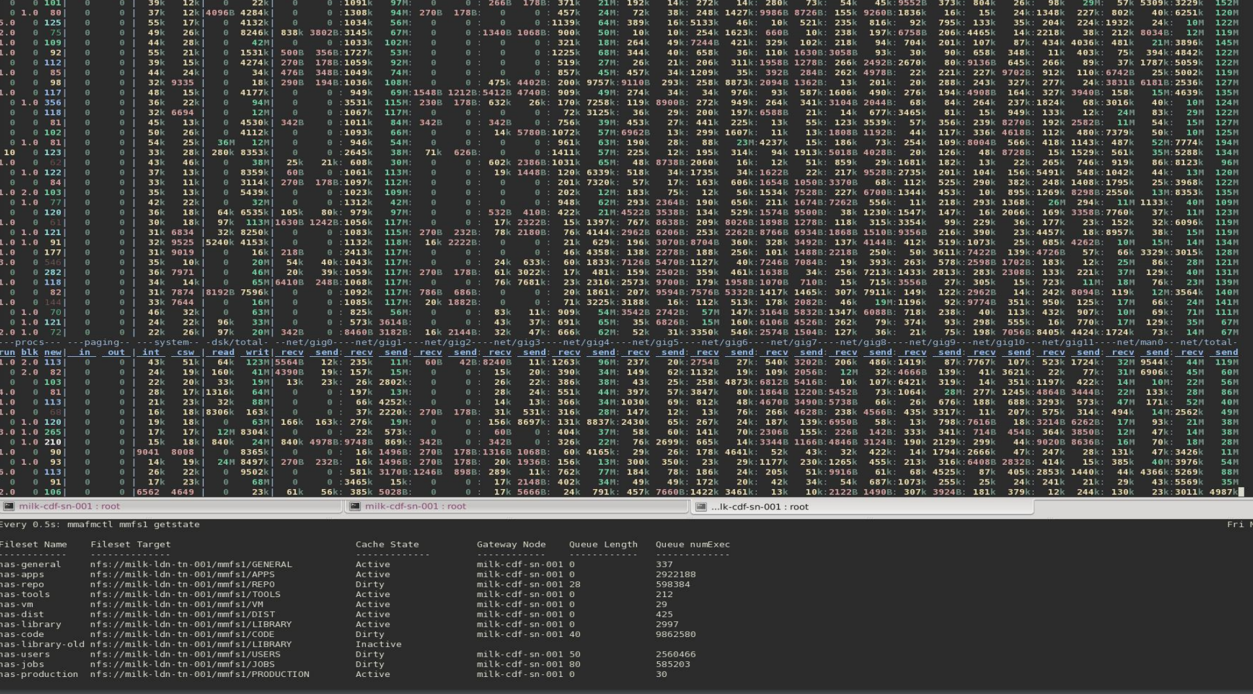Screen dimensions: 1253x694
Task: Click the 'nas-dist' fileset name
Action: click(22, 614)
